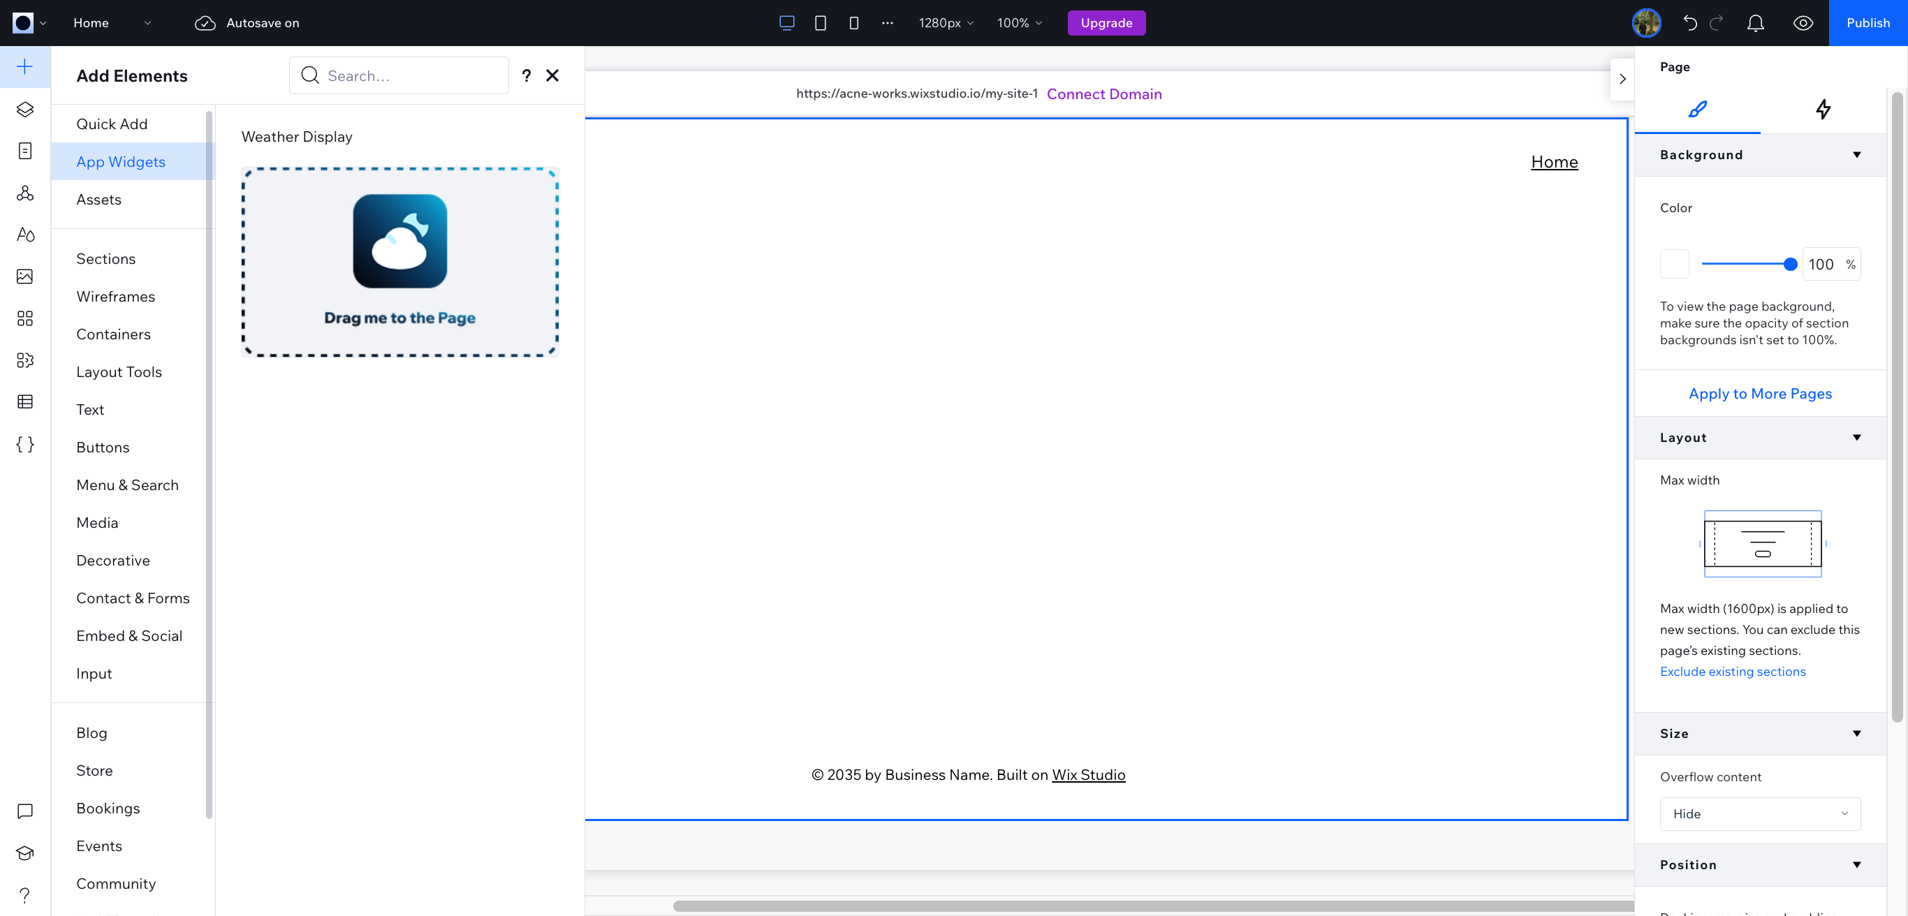Switch to desktop breakpoint icon
Image resolution: width=1908 pixels, height=916 pixels.
(x=786, y=23)
